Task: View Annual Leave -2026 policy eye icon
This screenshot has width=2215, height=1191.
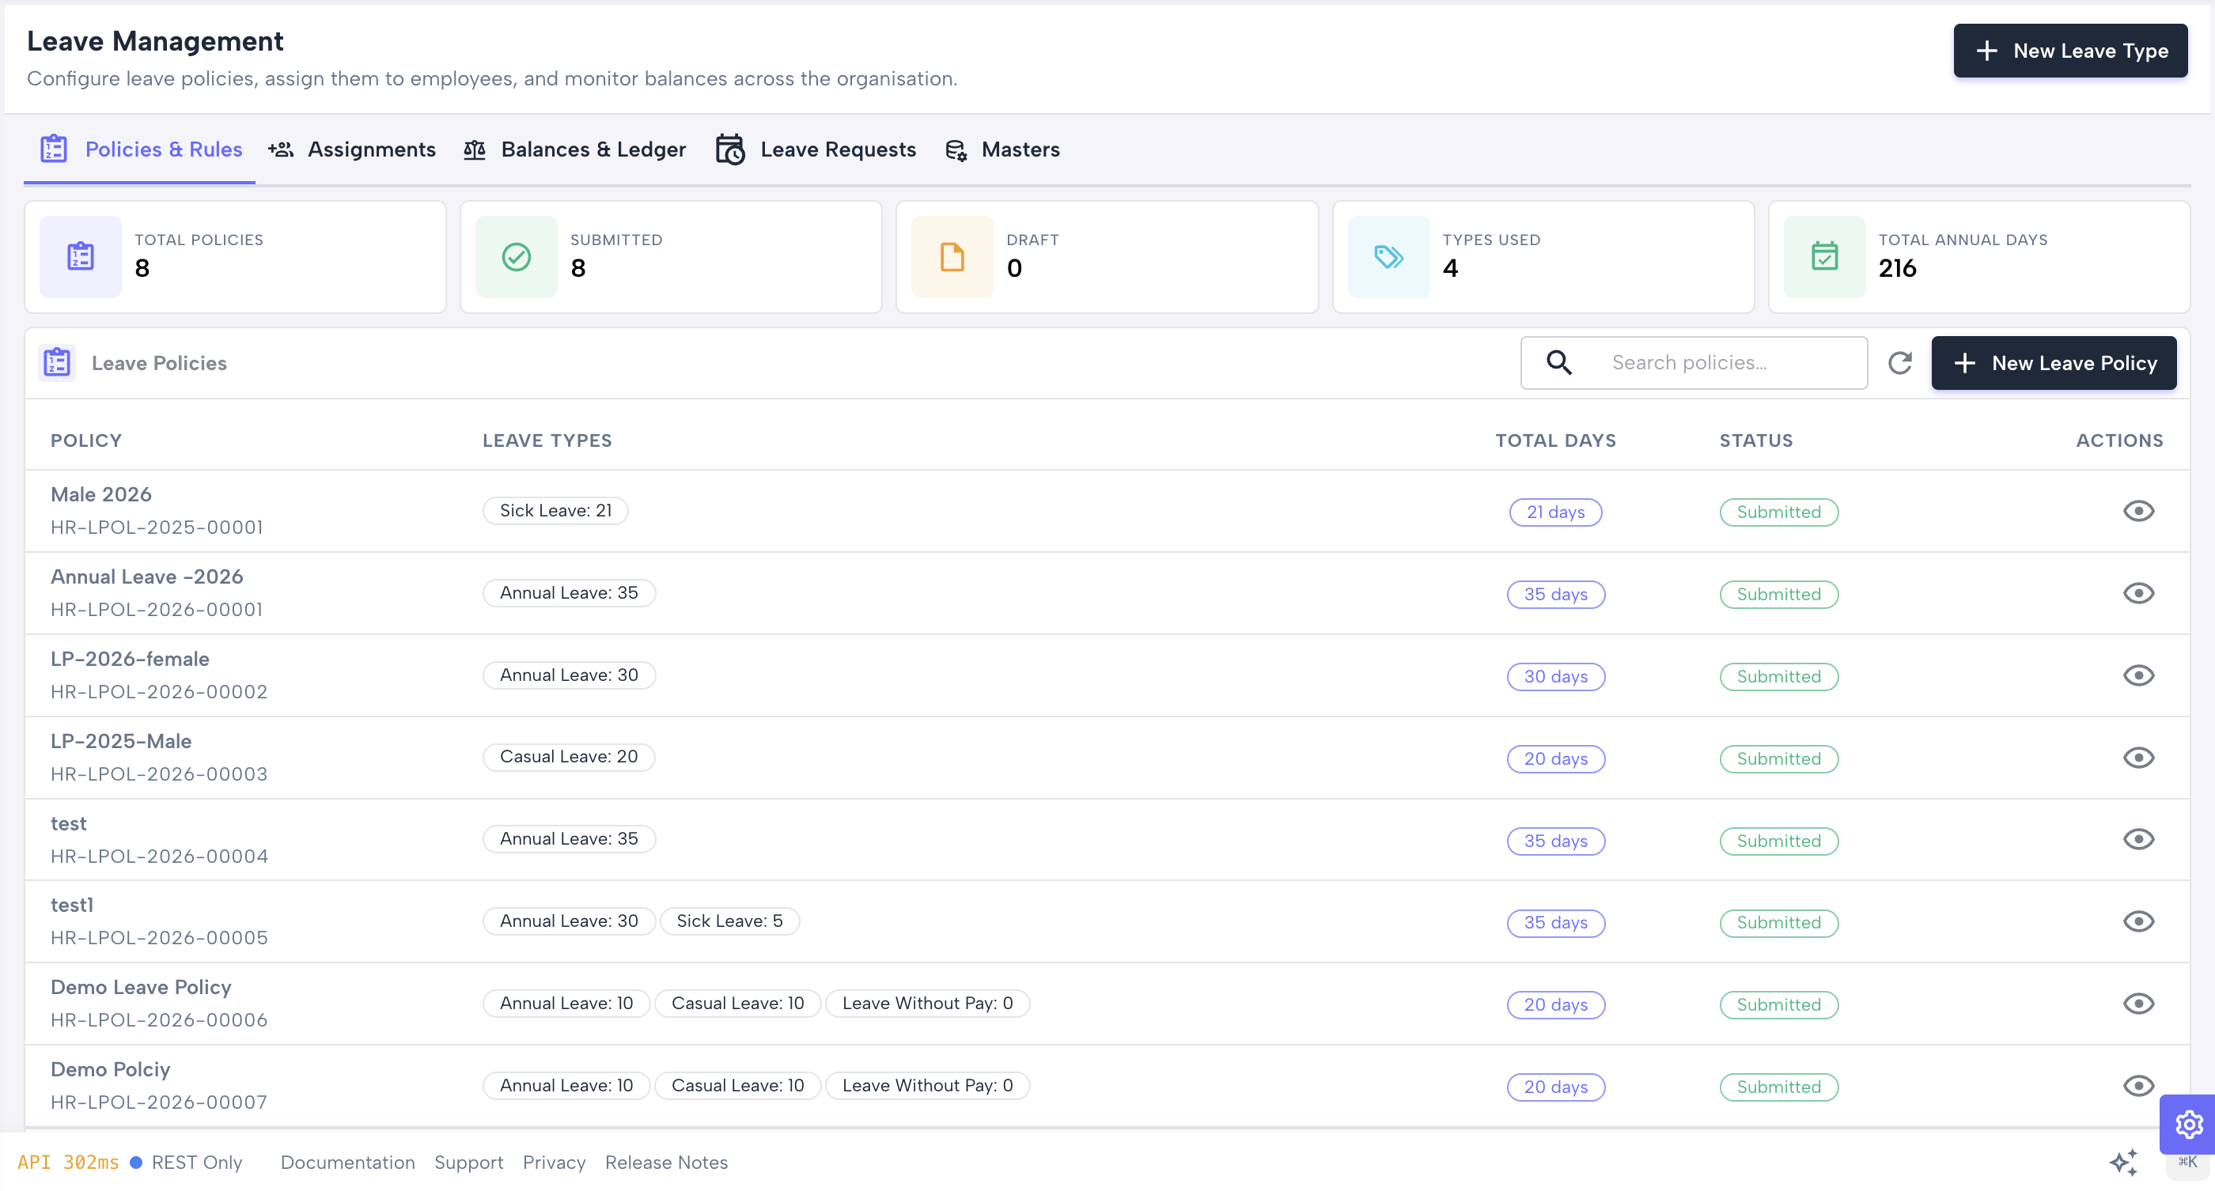Action: click(2138, 593)
